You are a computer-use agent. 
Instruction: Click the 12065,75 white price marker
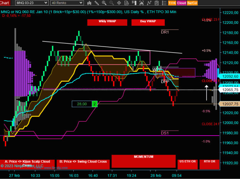coord(229,90)
